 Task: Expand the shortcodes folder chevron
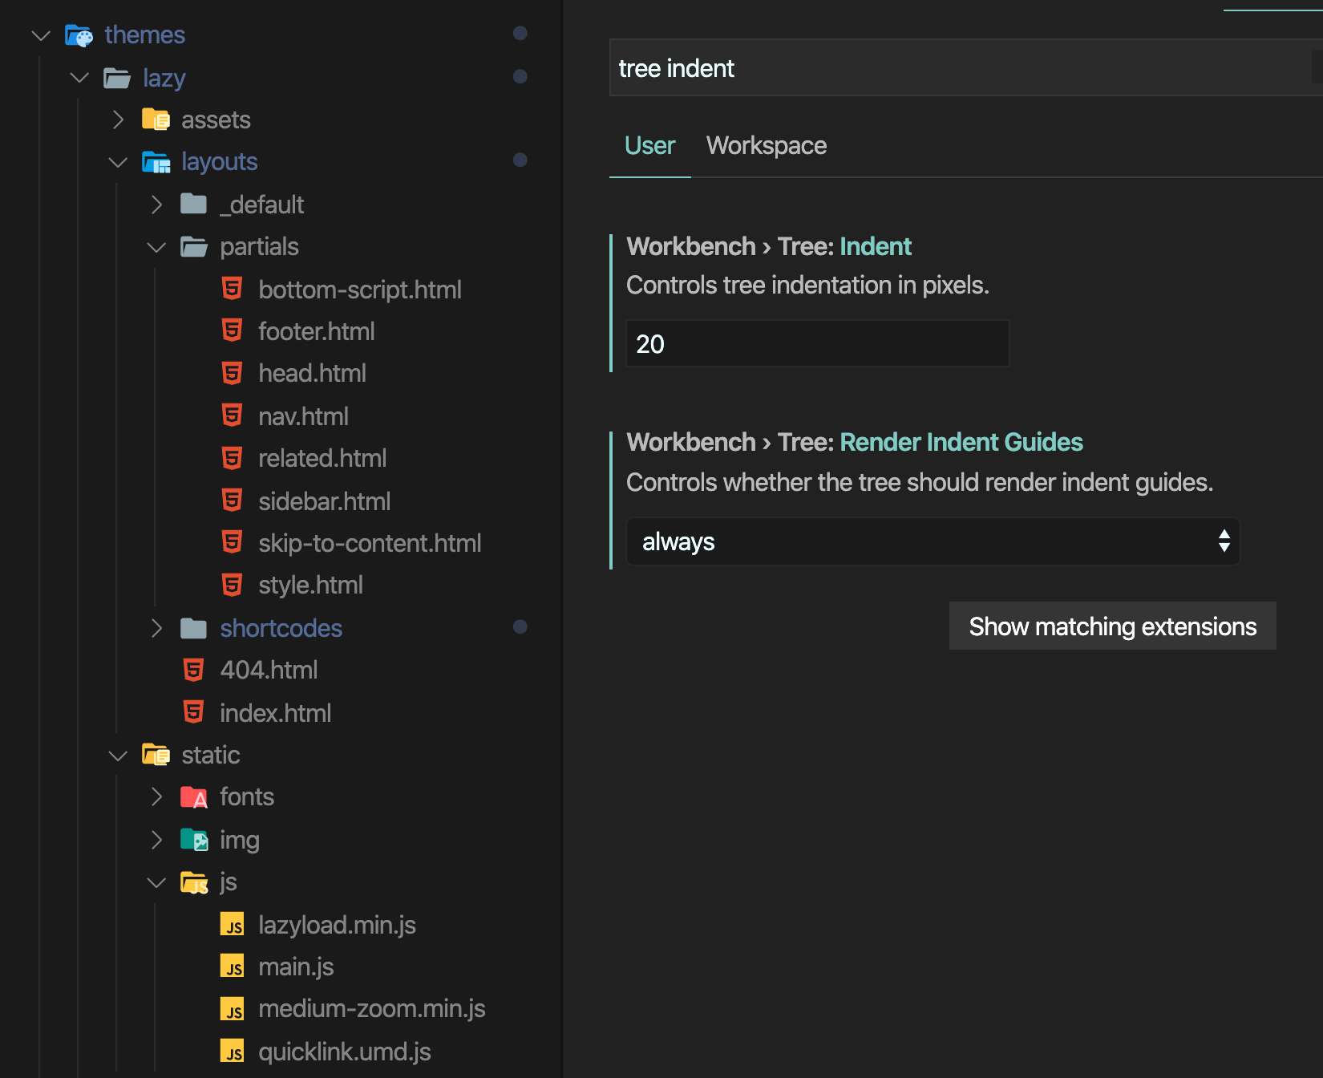click(x=157, y=628)
